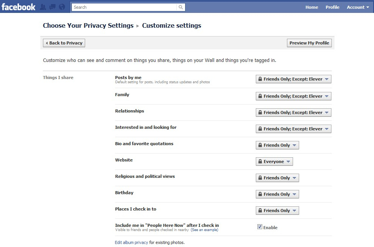Image resolution: width=374 pixels, height=247 pixels.
Task: Open Profile from the top bar
Action: [x=332, y=7]
